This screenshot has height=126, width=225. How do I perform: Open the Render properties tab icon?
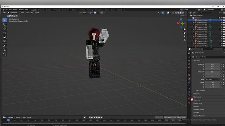tap(189, 57)
